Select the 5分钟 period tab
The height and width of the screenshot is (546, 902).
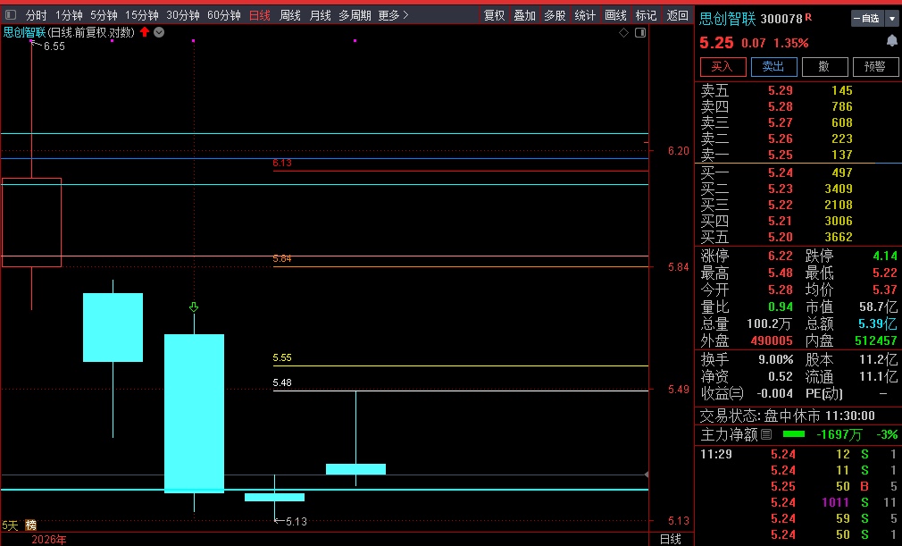coord(104,15)
